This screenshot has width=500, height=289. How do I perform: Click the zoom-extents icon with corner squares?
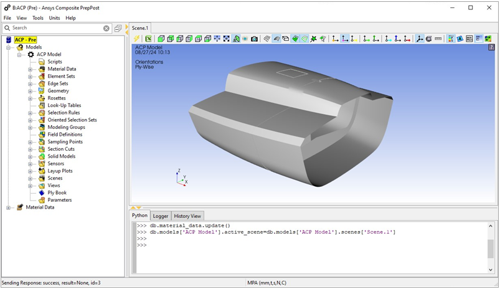[x=226, y=39]
